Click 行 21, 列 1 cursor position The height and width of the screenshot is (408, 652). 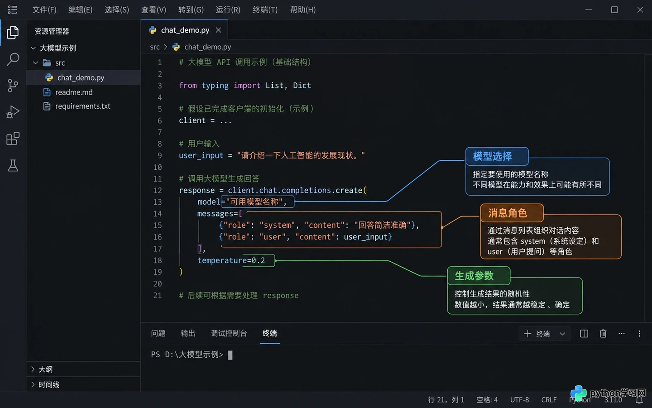tap(446, 400)
